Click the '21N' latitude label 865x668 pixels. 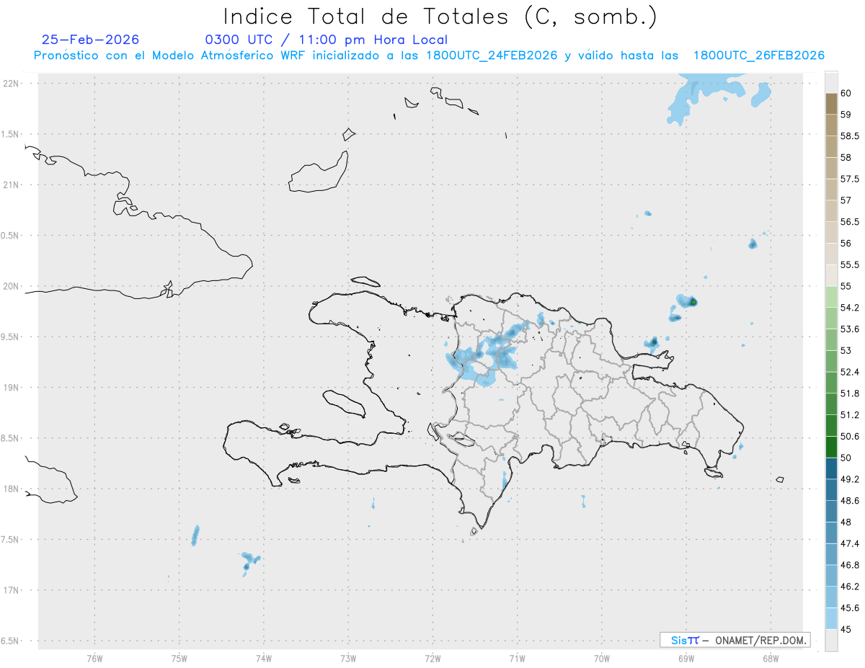(x=12, y=185)
